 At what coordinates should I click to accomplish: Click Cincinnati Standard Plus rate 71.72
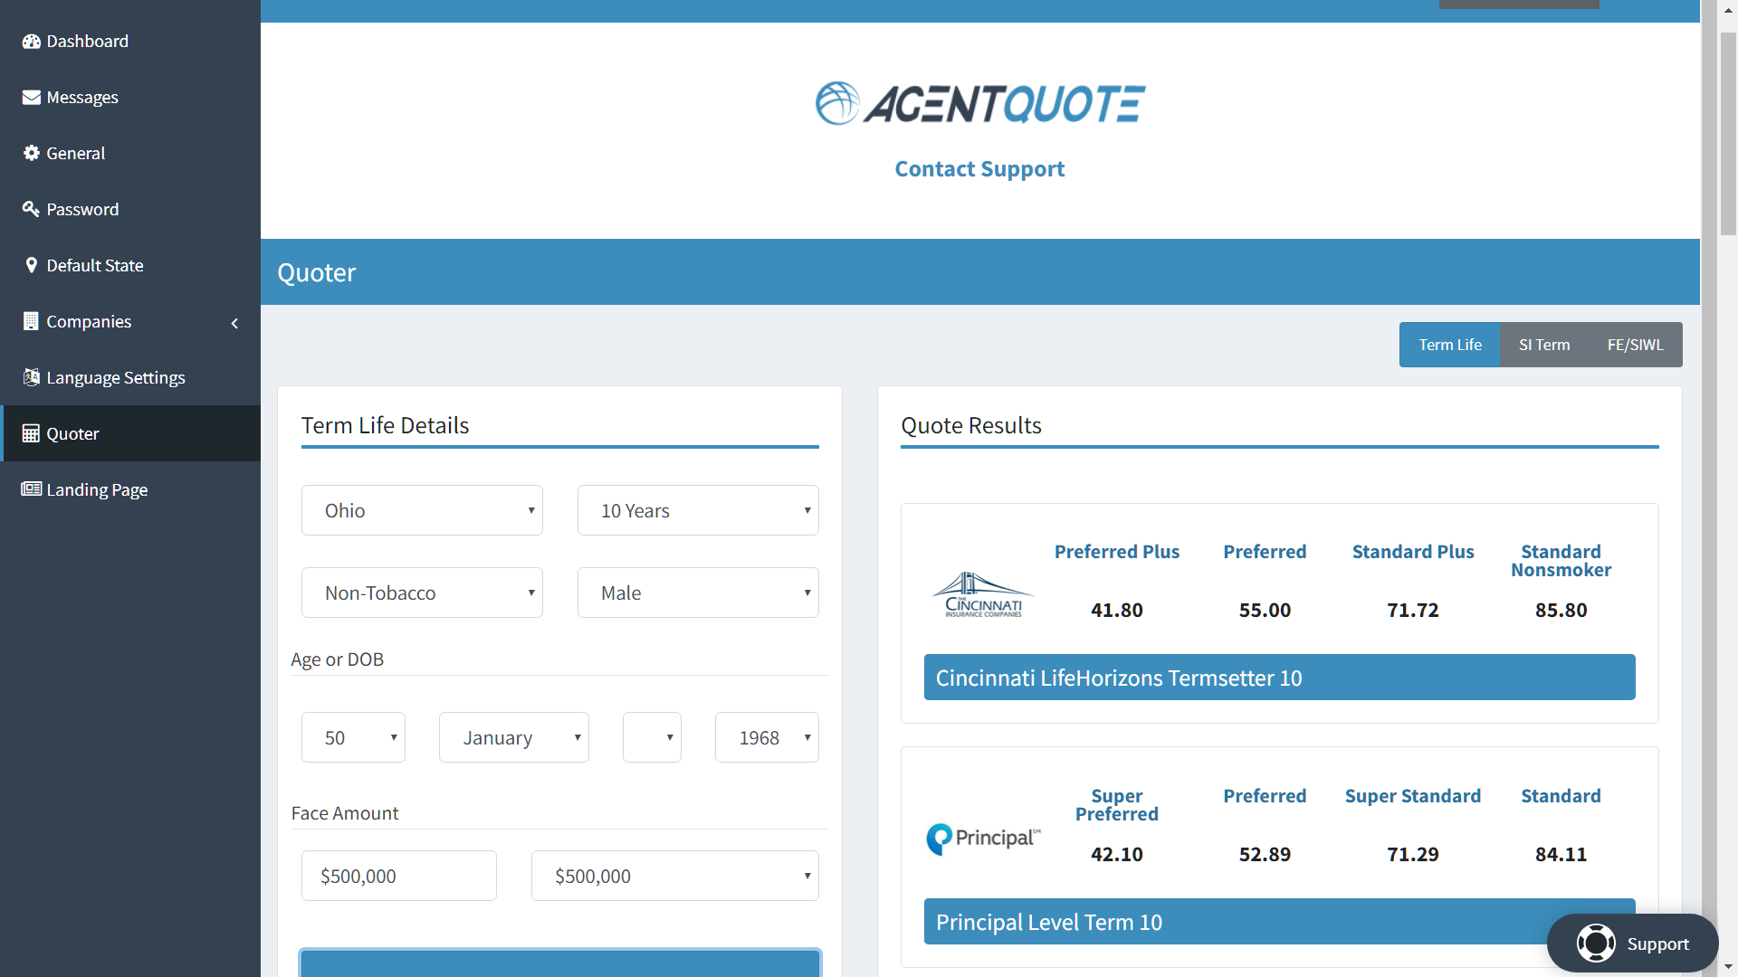pos(1412,611)
